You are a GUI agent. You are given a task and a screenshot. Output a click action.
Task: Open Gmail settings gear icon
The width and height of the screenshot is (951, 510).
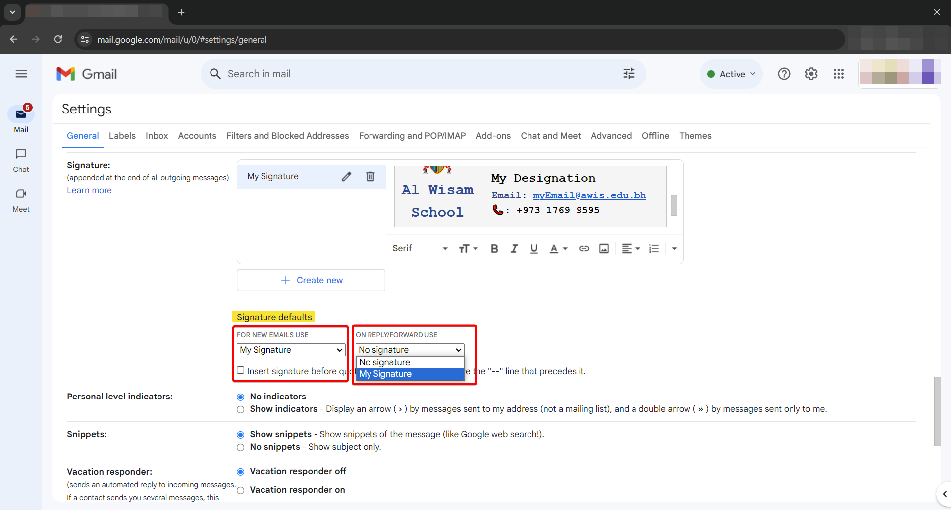pyautogui.click(x=811, y=74)
